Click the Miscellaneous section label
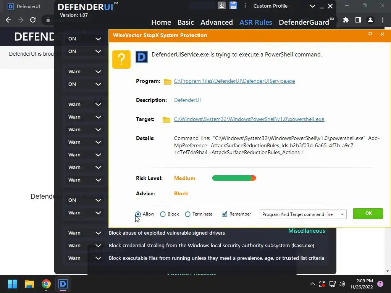The image size is (391, 293). pyautogui.click(x=307, y=231)
